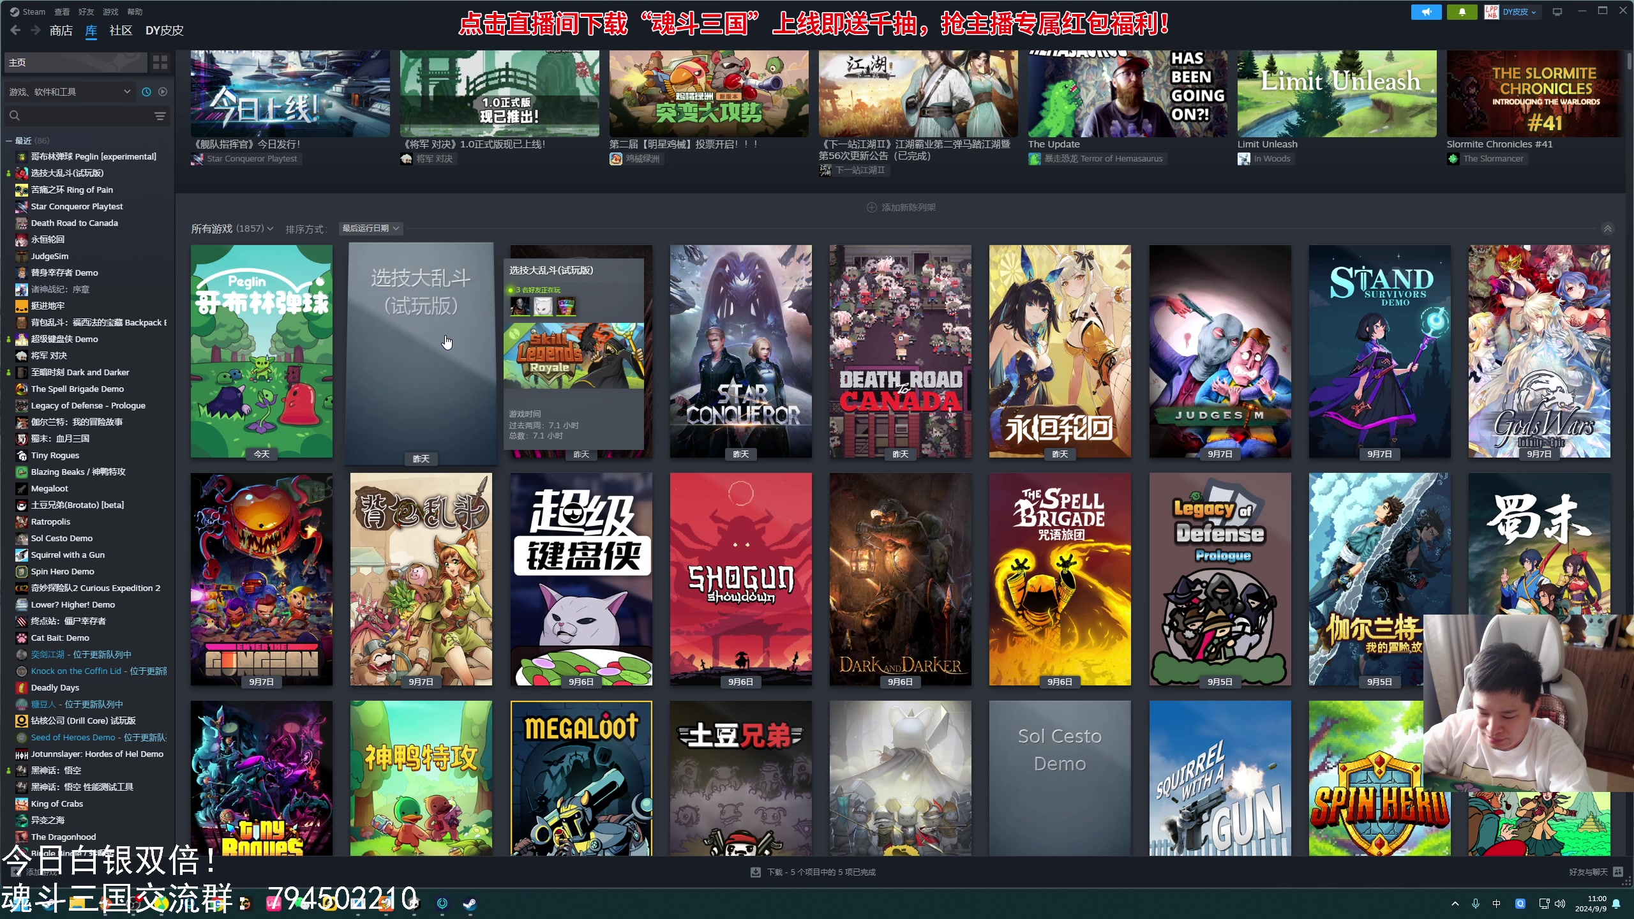Image resolution: width=1634 pixels, height=919 pixels.
Task: Collapse shelf with the up chevron at right
Action: click(x=1608, y=228)
